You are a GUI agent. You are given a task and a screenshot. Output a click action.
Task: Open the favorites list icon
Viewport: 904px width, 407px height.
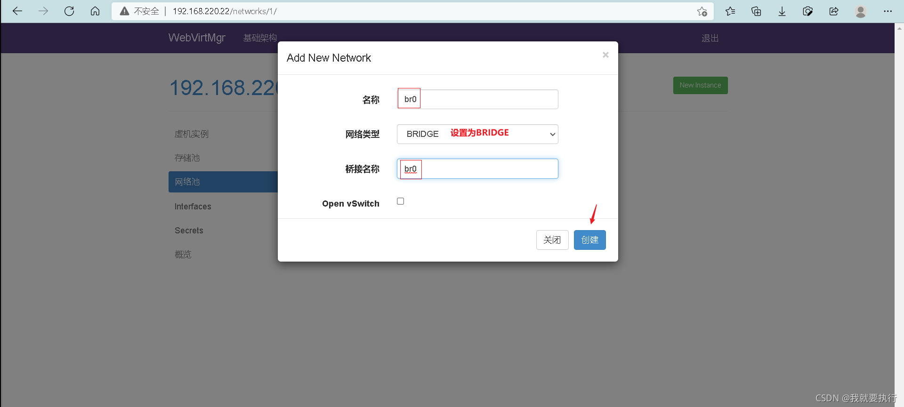tap(730, 11)
